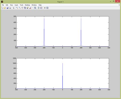Click the upper plot's peak at -200

point(44,18)
